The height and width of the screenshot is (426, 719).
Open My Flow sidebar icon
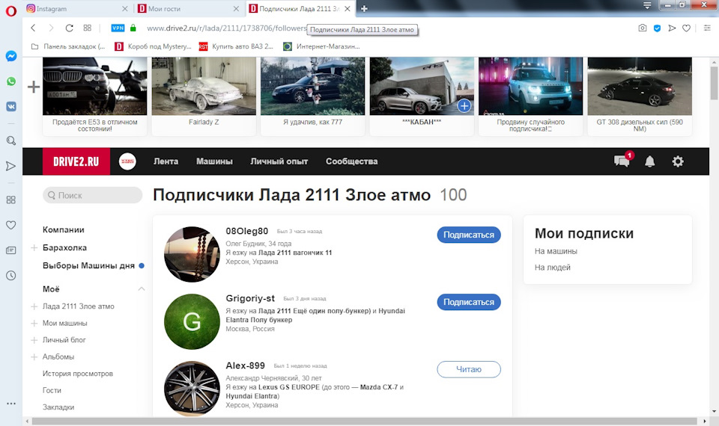(11, 166)
